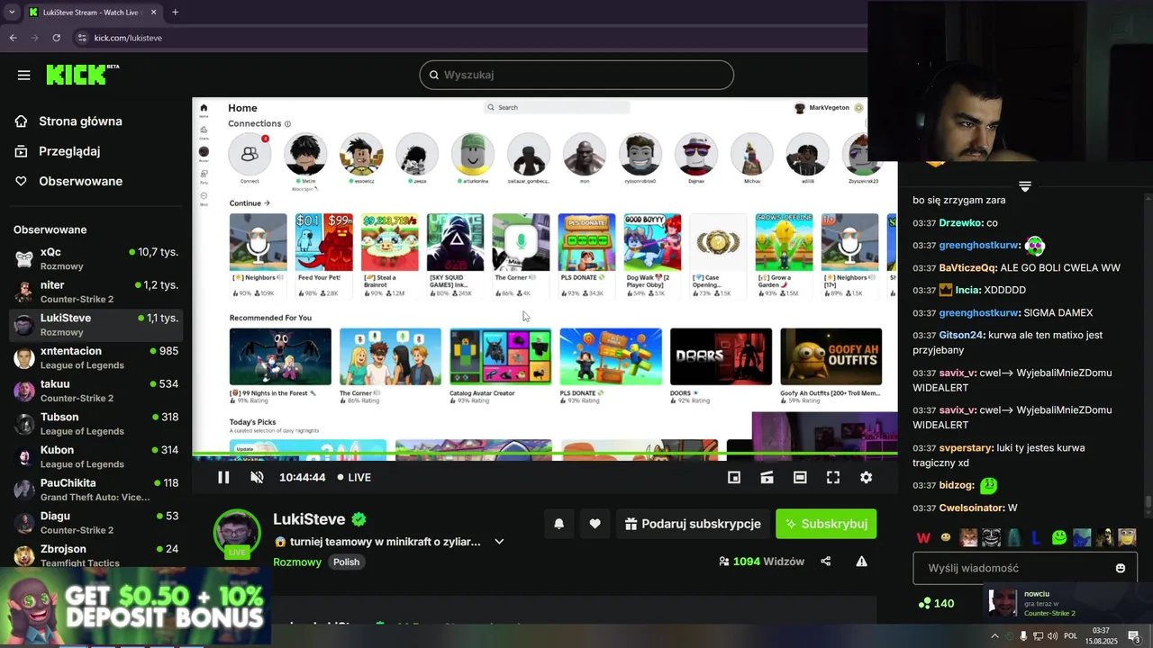Unmute the stream volume
This screenshot has width=1153, height=648.
[257, 477]
